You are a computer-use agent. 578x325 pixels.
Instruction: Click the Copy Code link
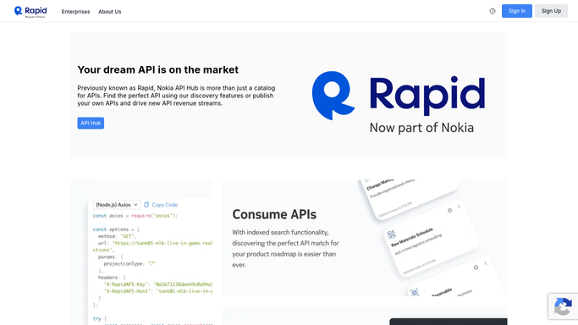(x=165, y=205)
